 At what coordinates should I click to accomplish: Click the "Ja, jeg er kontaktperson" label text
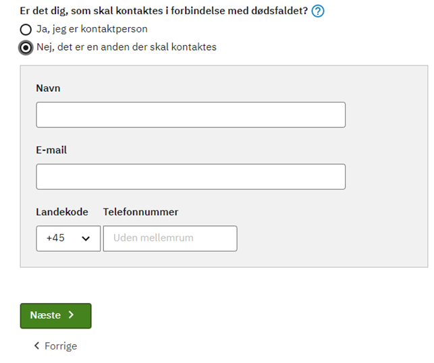tap(92, 29)
